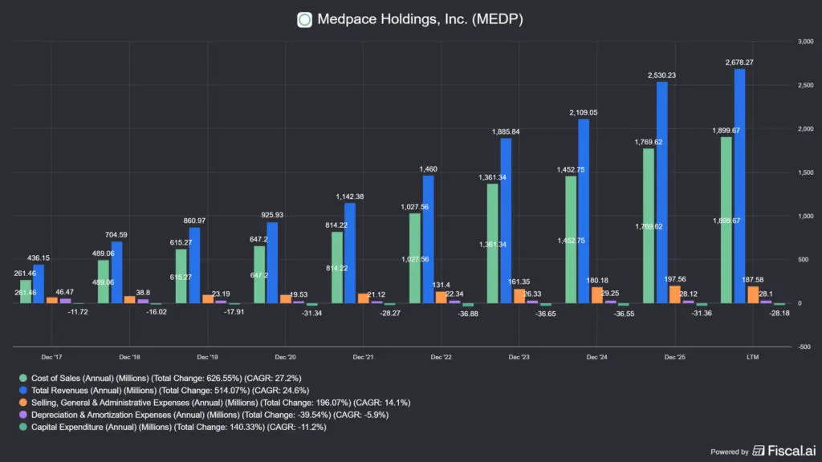The image size is (822, 462).
Task: Click the Dec '23 cost of sales green bar
Action: (x=493, y=244)
